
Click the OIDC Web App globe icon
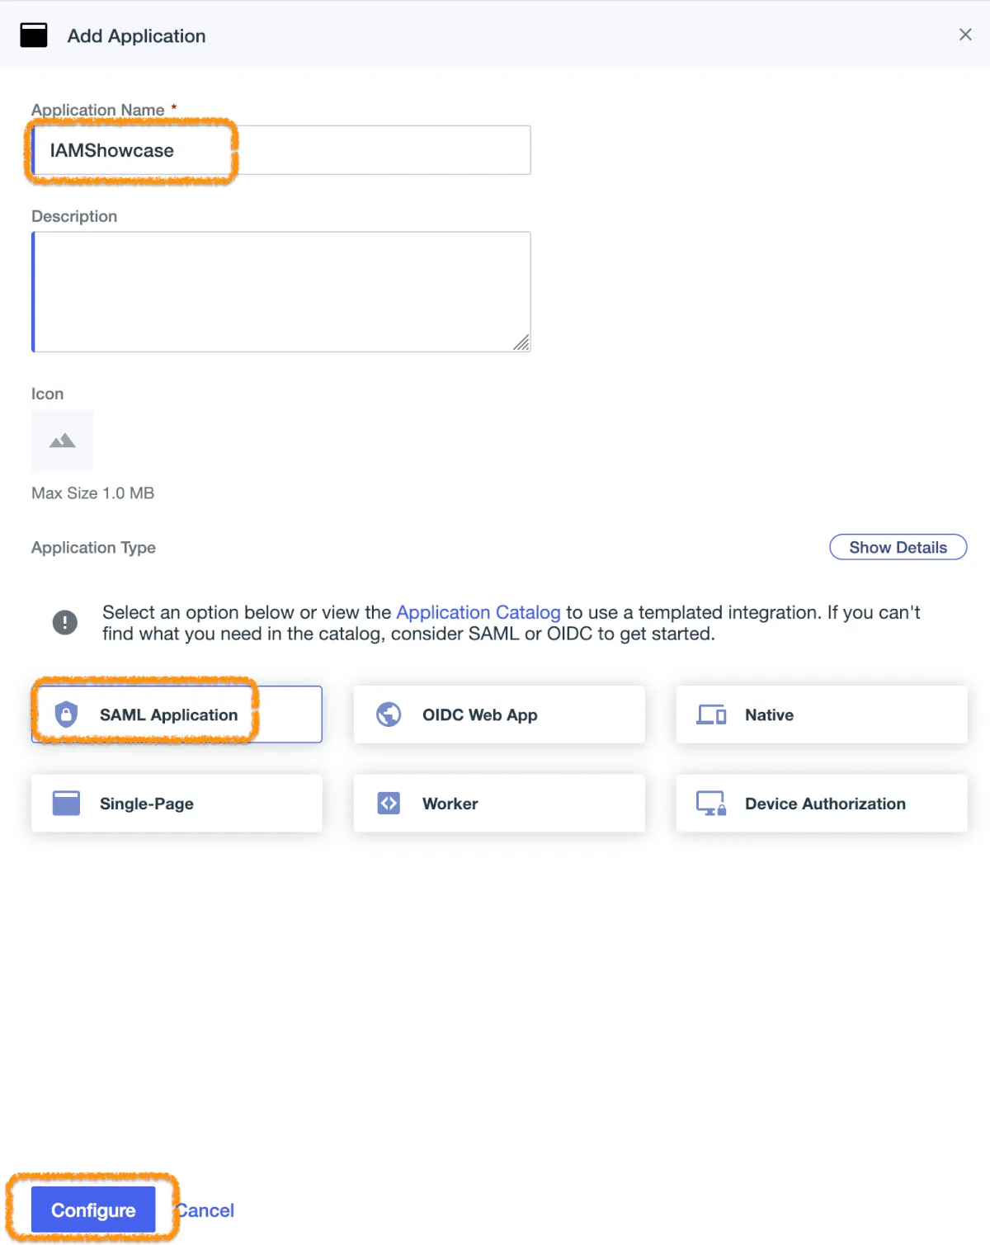pyautogui.click(x=389, y=714)
